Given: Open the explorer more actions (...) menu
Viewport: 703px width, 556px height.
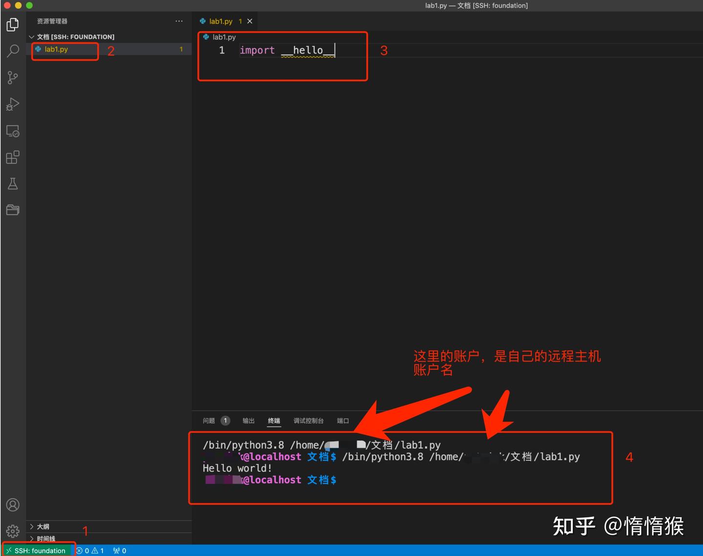Looking at the screenshot, I should point(179,21).
